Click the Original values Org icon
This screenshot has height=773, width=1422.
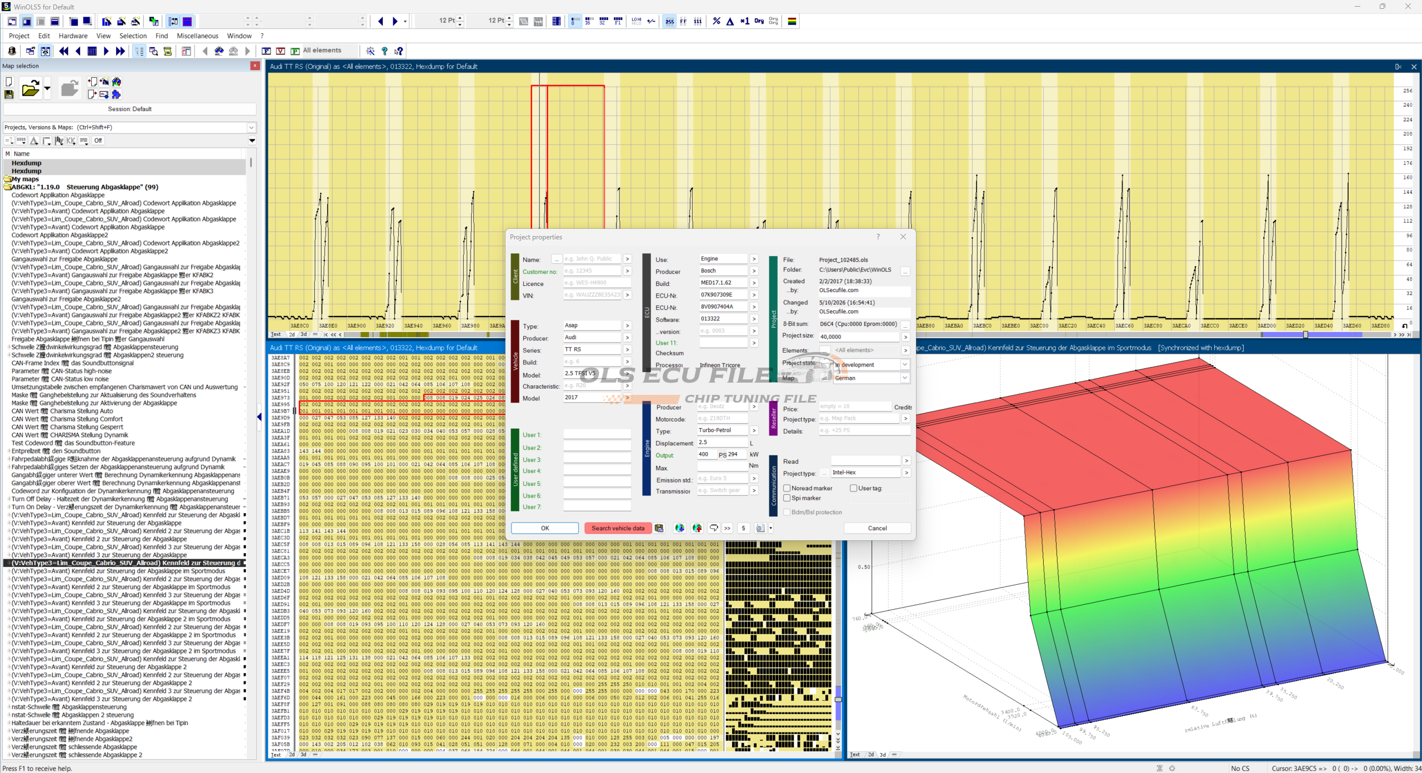coord(759,21)
